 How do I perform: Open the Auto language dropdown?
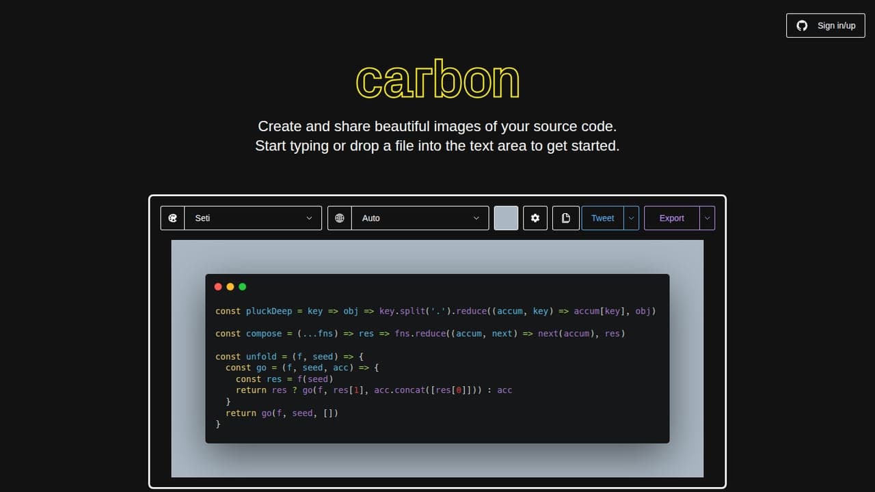tap(420, 218)
